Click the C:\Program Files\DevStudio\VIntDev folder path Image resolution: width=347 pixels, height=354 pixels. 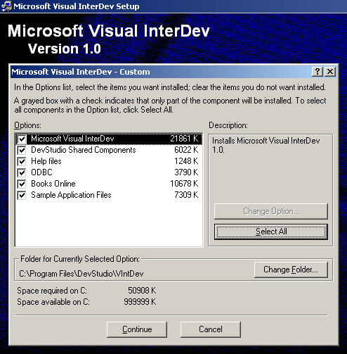click(x=81, y=274)
